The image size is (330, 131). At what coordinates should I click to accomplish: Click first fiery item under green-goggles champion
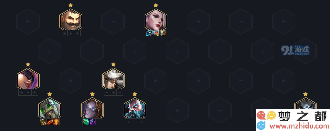tap(50, 122)
